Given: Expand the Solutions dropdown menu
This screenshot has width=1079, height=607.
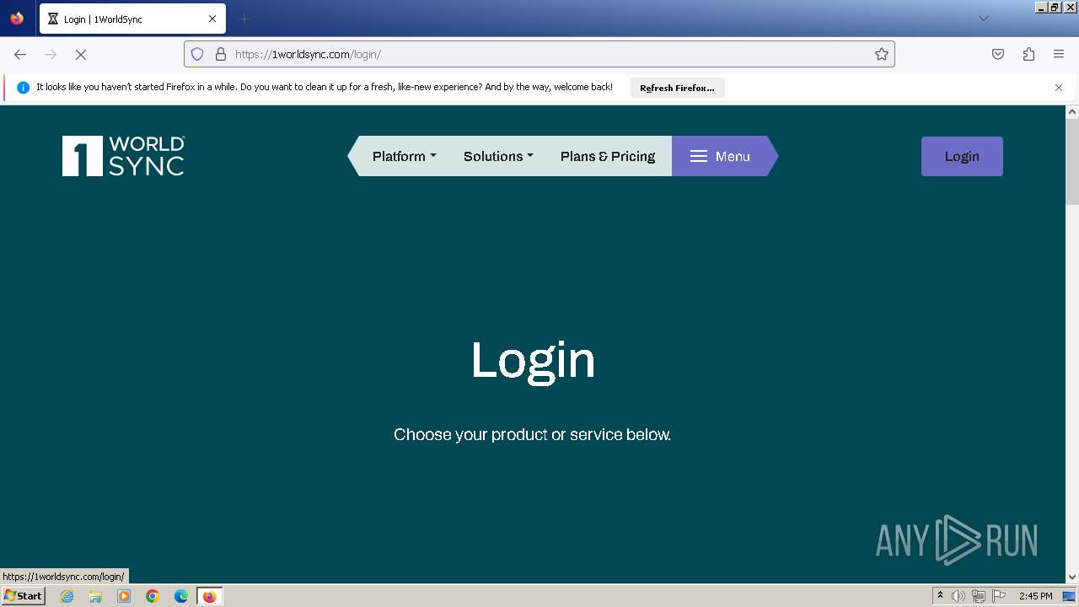Looking at the screenshot, I should [x=498, y=156].
